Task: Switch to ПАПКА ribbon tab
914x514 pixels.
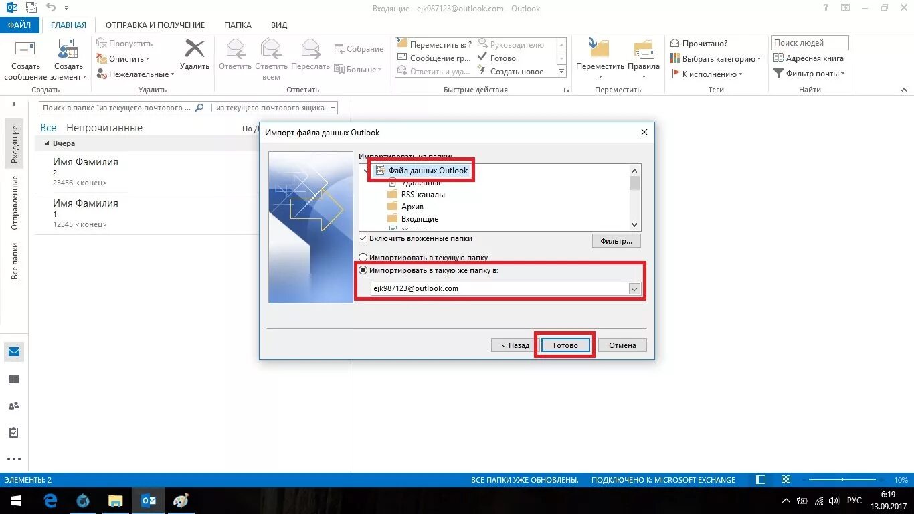Action: coord(238,25)
